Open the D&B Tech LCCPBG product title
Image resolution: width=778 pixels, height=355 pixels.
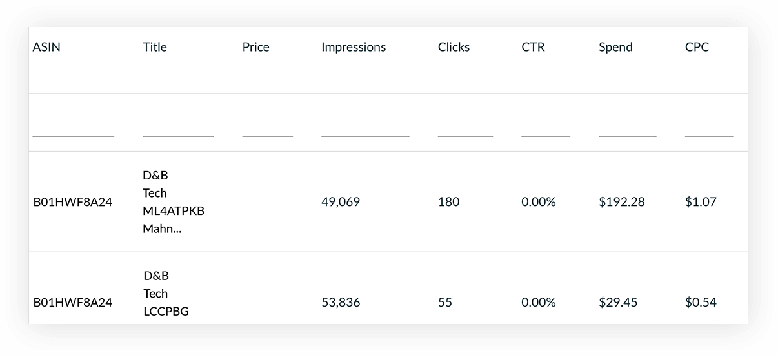pos(166,294)
